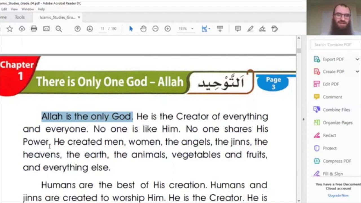Collapse the right tools pane arrow
The height and width of the screenshot is (203, 361).
[303, 119]
